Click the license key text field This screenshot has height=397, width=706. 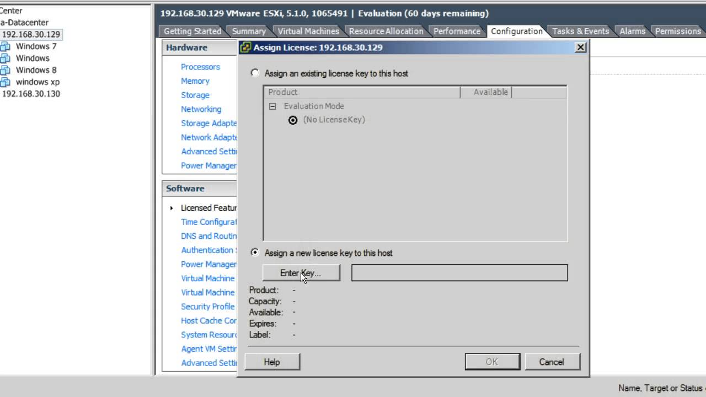pos(459,273)
